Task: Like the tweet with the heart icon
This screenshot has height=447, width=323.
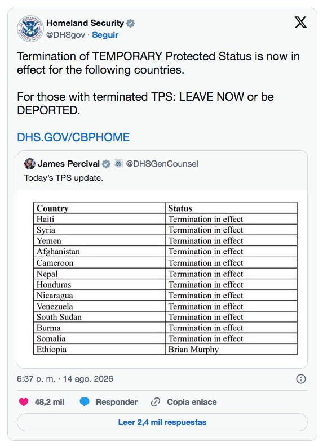Action: pyautogui.click(x=24, y=402)
